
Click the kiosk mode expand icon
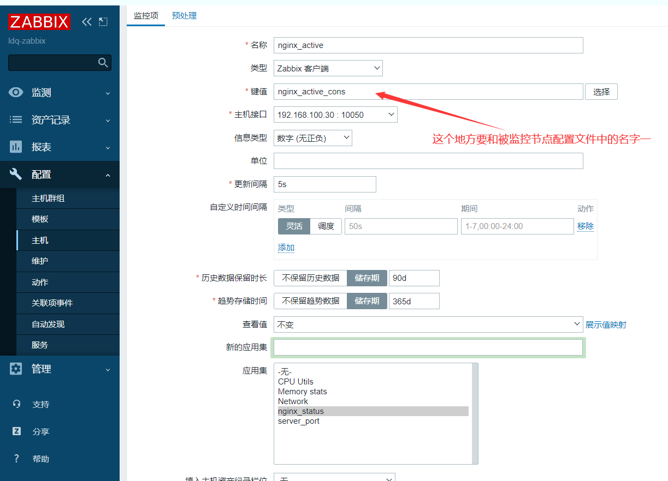coord(103,22)
